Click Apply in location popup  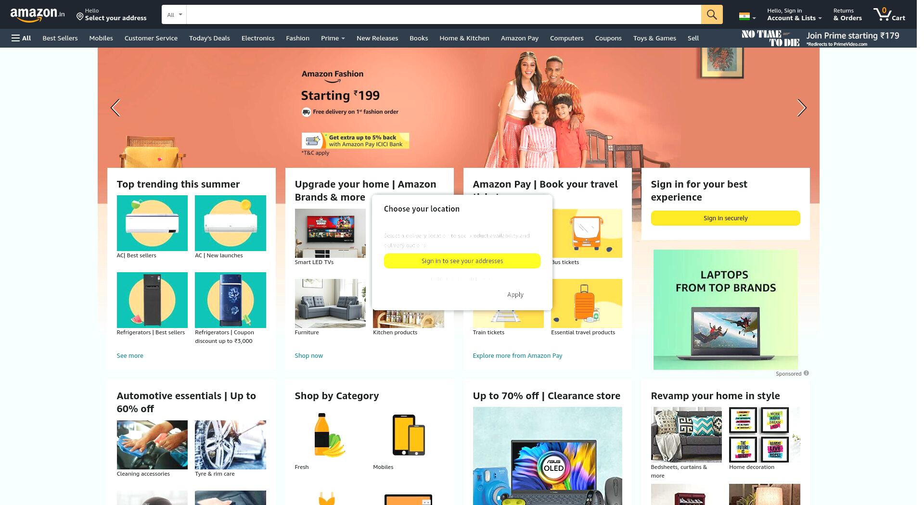(x=515, y=294)
